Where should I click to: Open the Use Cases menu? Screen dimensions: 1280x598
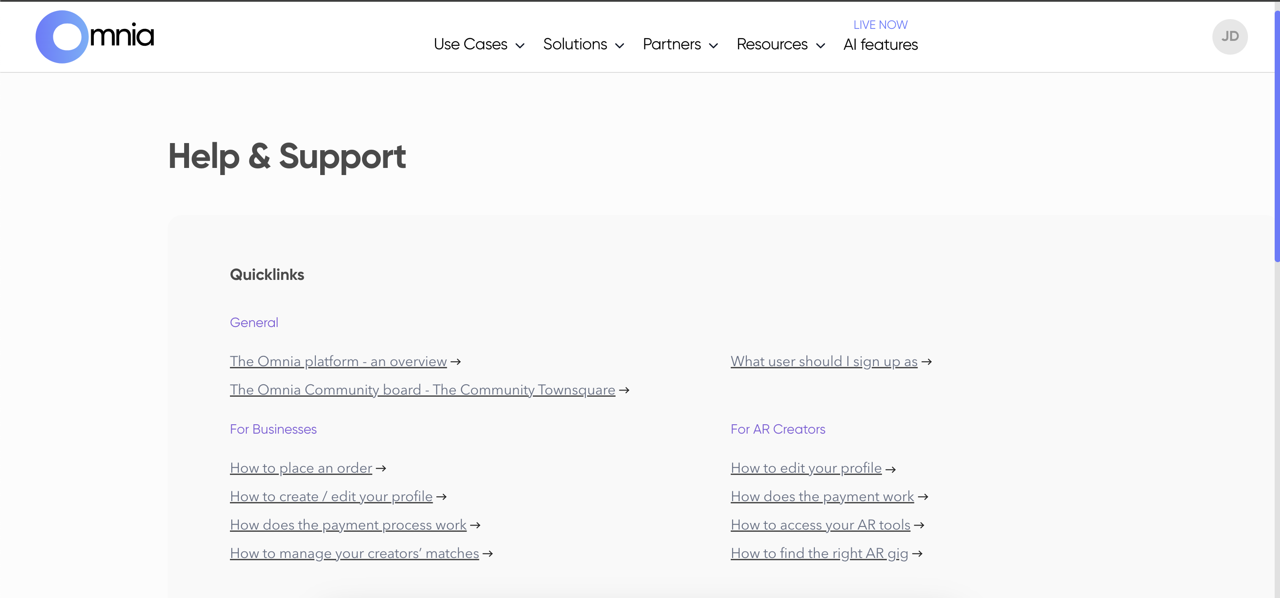pyautogui.click(x=470, y=44)
